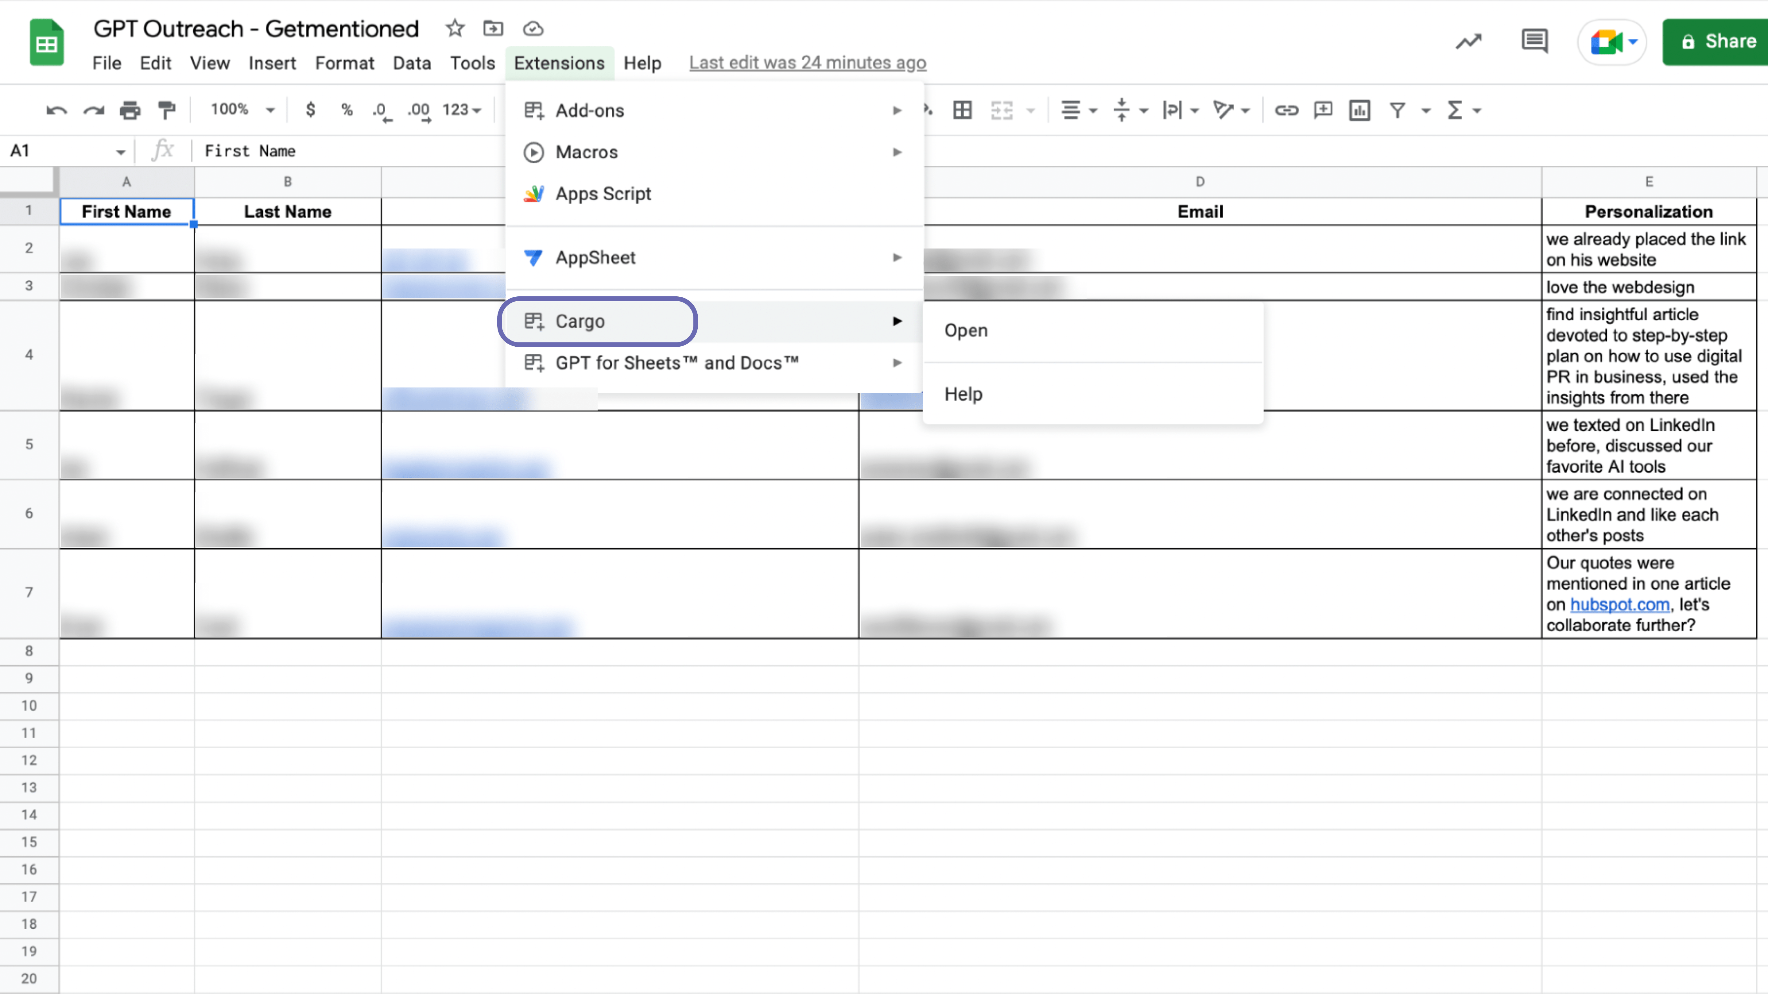Click the borders icon
The height and width of the screenshot is (994, 1768).
point(962,110)
